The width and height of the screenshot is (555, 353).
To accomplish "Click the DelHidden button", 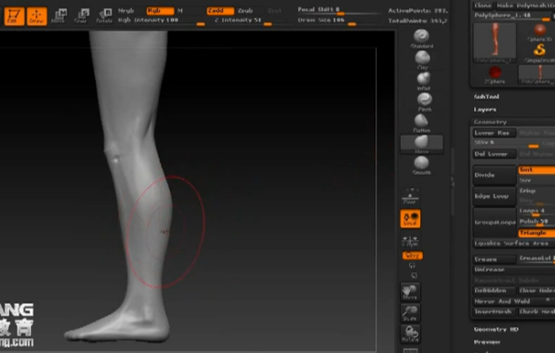I will click(x=495, y=291).
